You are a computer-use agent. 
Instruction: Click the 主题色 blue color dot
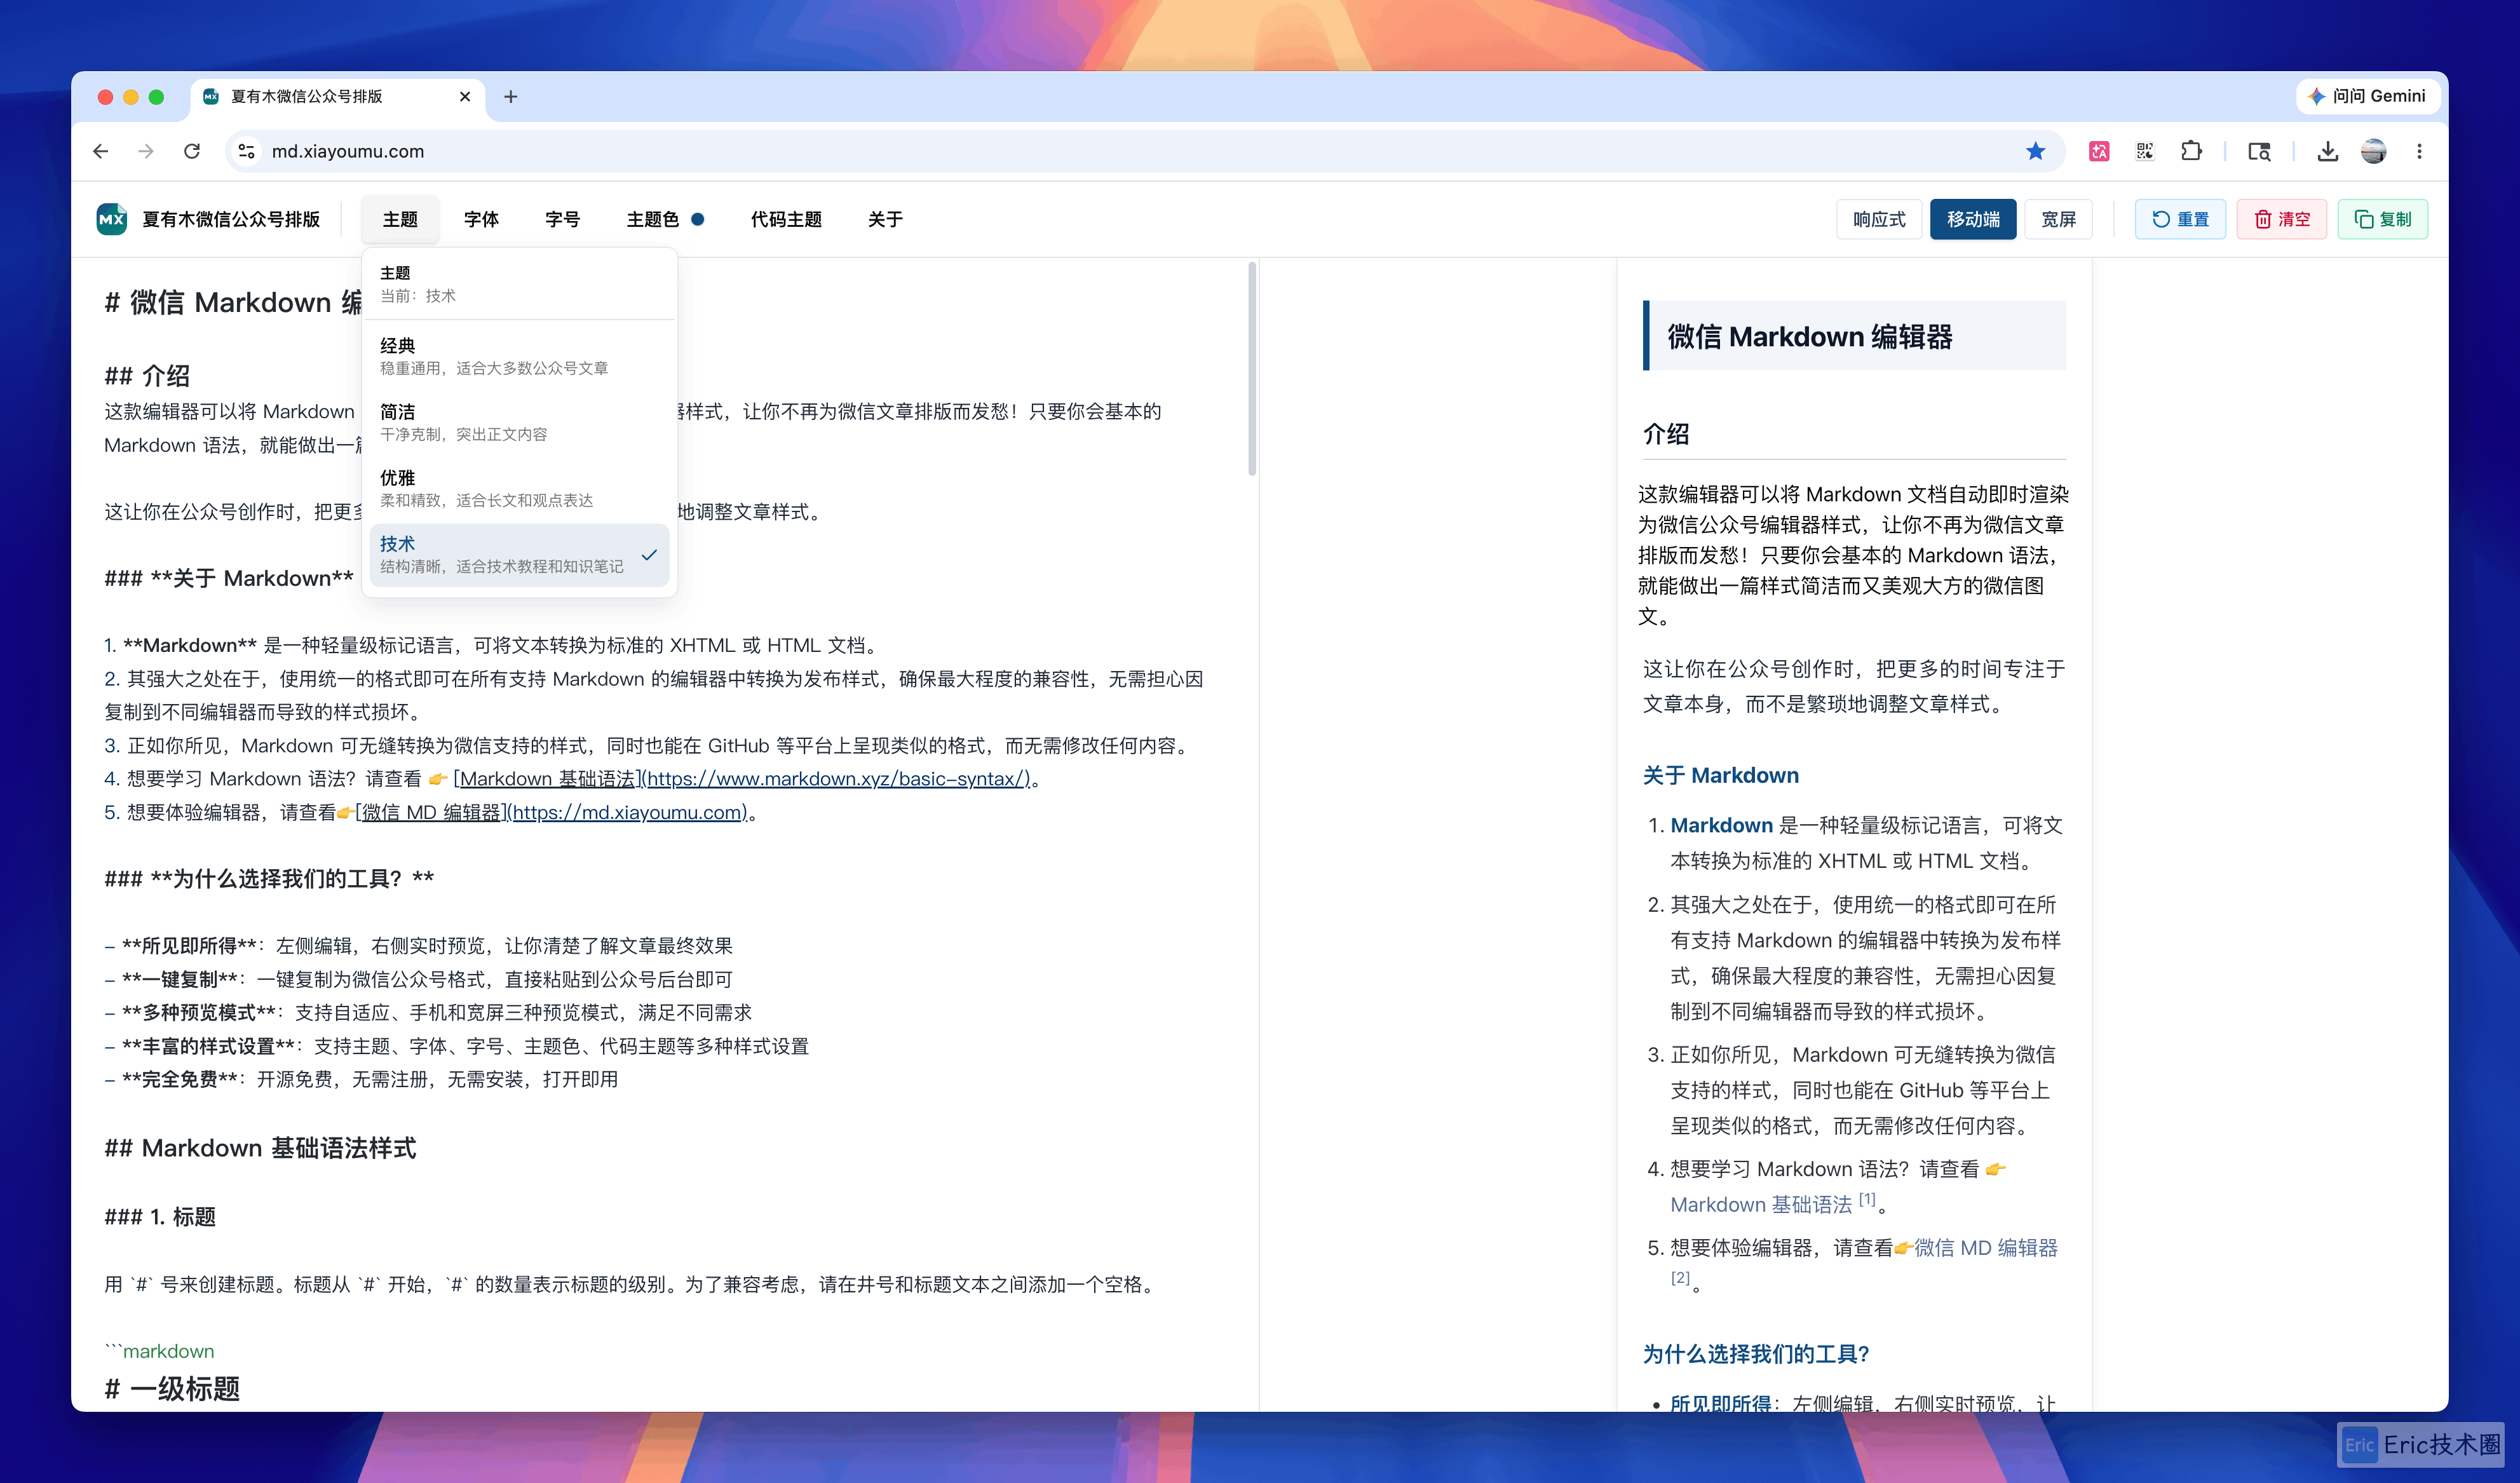(698, 219)
